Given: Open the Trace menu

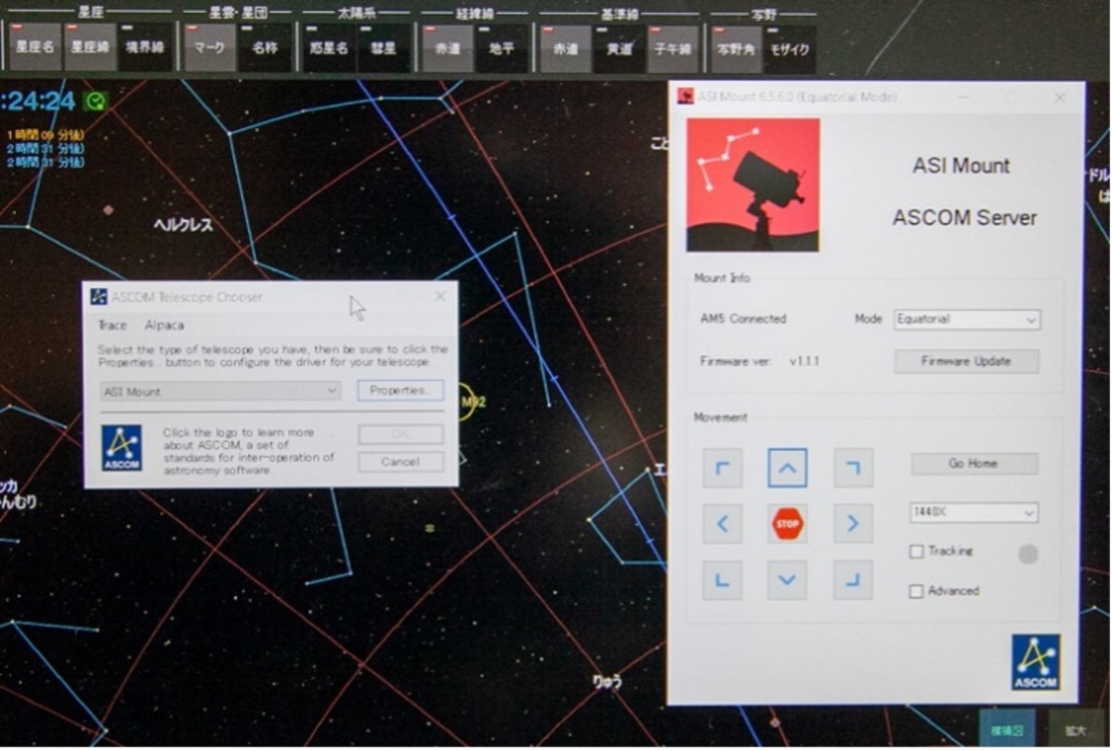Looking at the screenshot, I should click(x=112, y=325).
